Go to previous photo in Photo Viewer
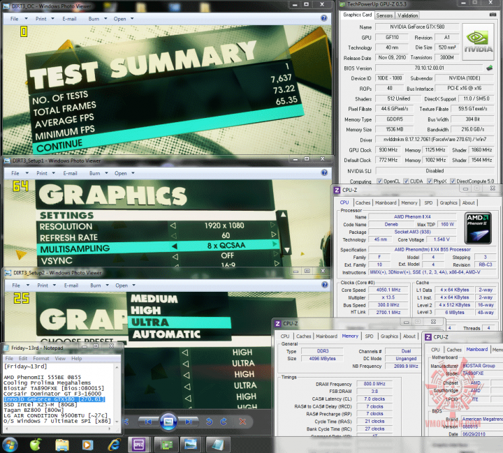Screen dimensions: 503x453 [148, 422]
